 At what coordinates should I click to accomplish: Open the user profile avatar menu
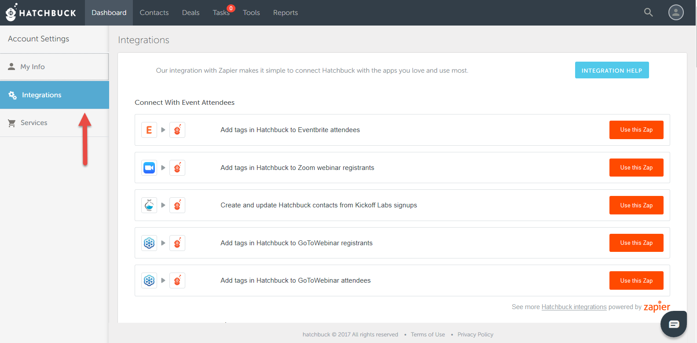click(676, 12)
